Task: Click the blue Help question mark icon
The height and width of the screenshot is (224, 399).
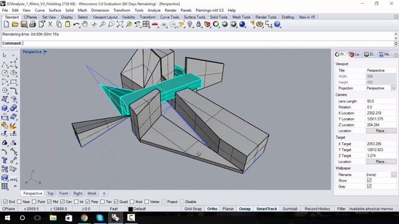Action: pyautogui.click(x=277, y=24)
